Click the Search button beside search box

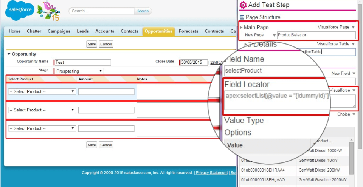click(x=143, y=11)
